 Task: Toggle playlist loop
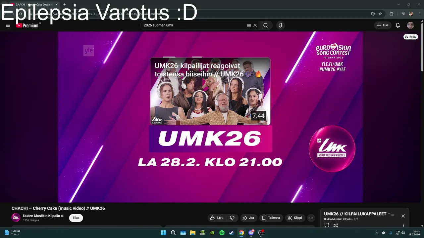click(327, 225)
